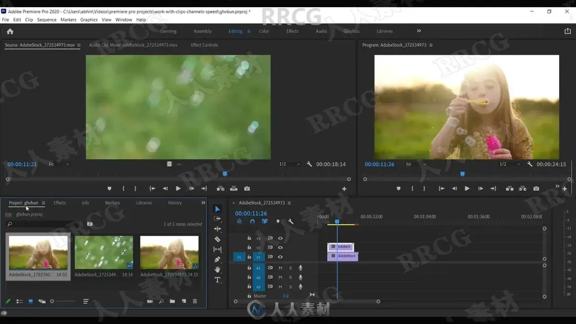
Task: Click the Extract button in Program monitor
Action: coord(523,189)
